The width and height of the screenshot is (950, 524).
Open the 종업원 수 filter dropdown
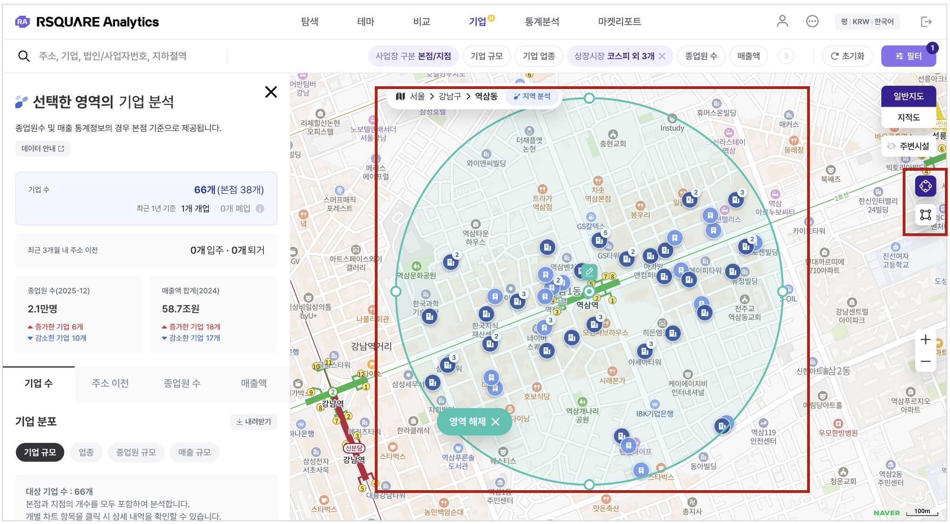coord(700,56)
